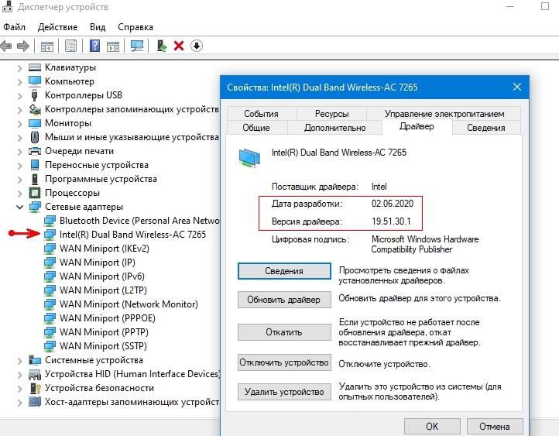Click the Properties sheet toolbar icon
The height and width of the screenshot is (436, 559).
[71, 46]
